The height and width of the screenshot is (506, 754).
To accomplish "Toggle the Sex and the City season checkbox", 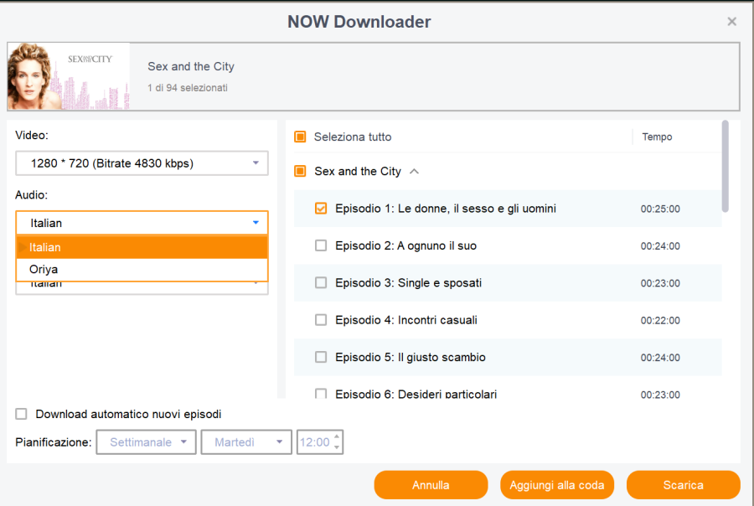I will [x=300, y=171].
